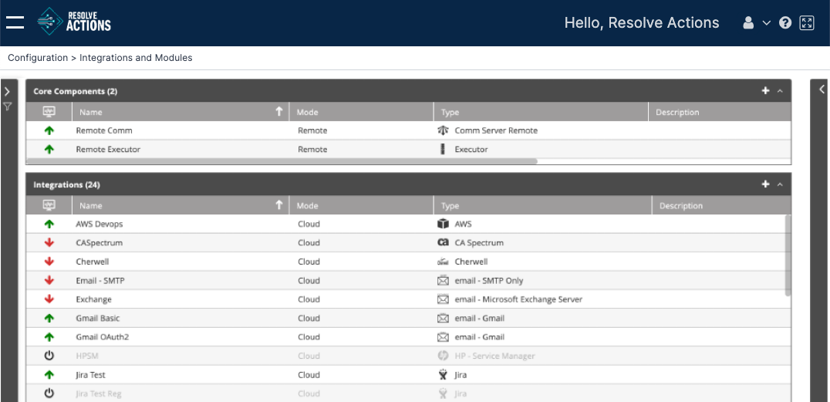The image size is (830, 402).
Task: Select the Jira Test Reg integration name
Action: (100, 394)
